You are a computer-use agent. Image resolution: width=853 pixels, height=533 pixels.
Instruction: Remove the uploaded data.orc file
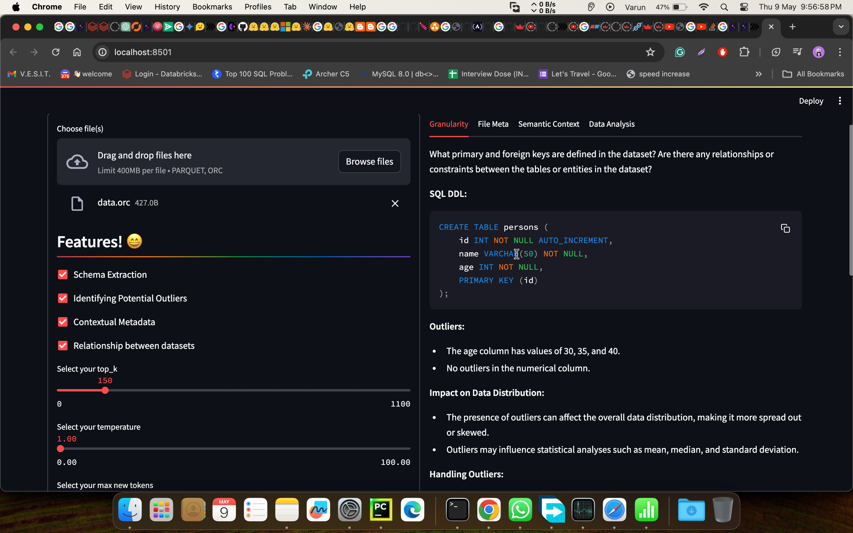coord(395,203)
